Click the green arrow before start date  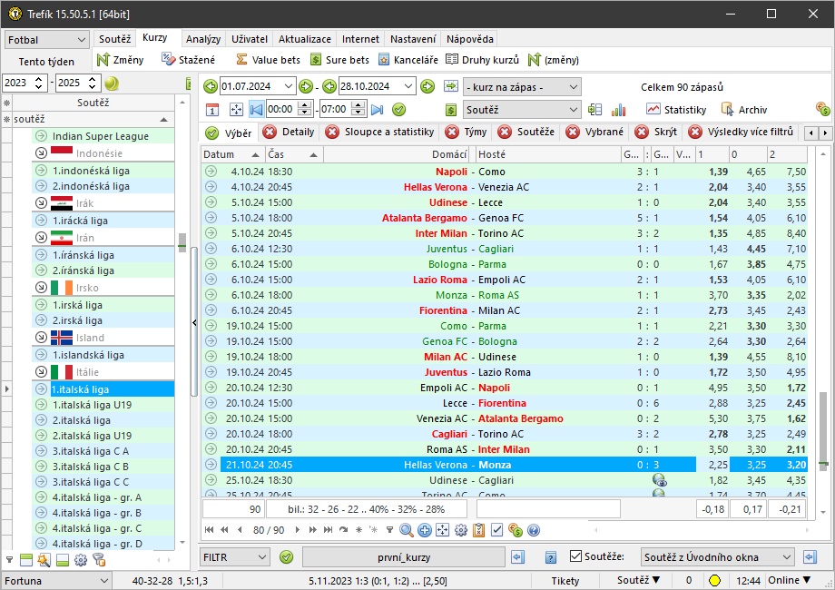pyautogui.click(x=211, y=85)
